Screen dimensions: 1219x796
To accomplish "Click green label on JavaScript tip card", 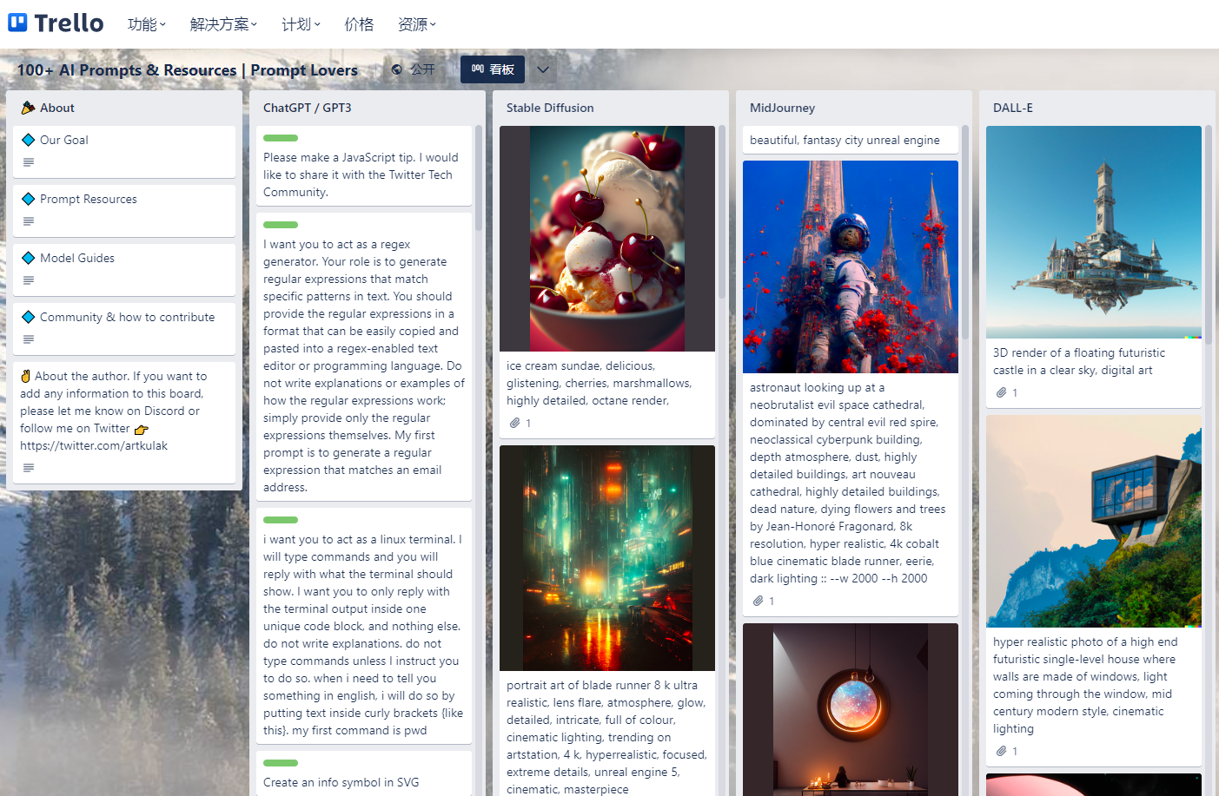I will point(281,138).
